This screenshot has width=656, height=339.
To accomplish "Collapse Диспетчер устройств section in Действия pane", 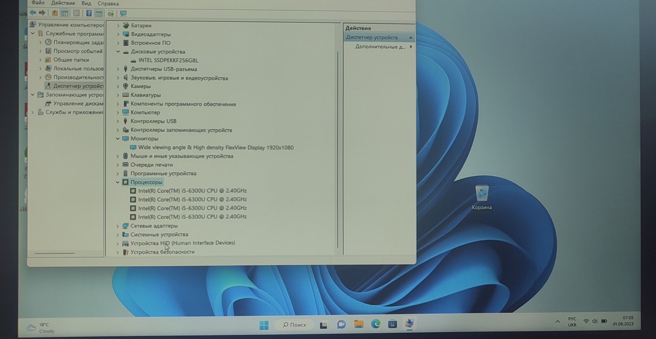I will coord(410,38).
